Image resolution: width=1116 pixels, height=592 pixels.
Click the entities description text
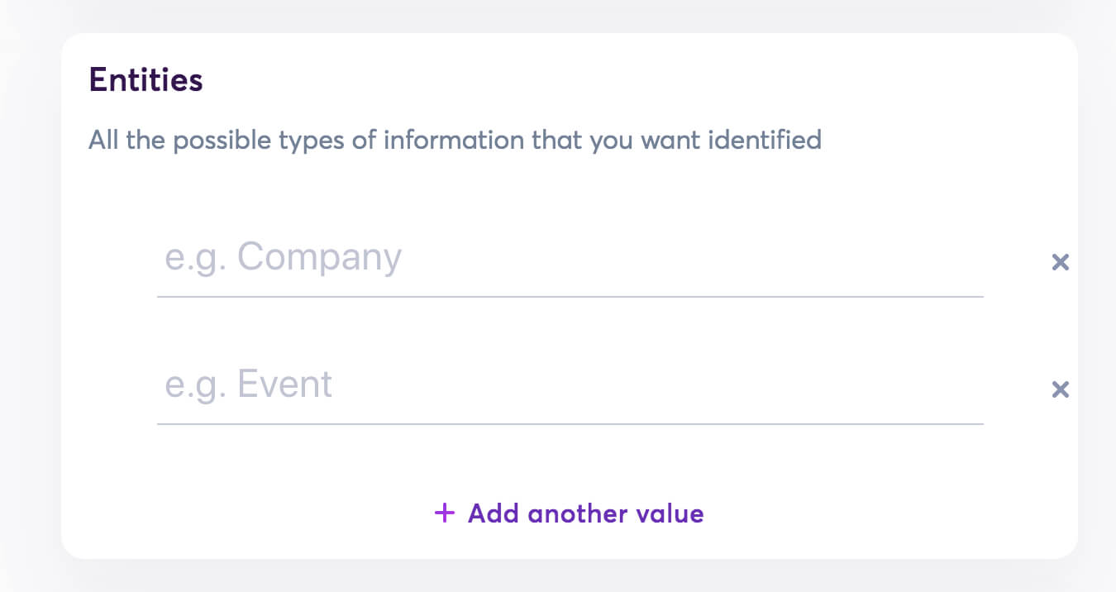tap(455, 140)
